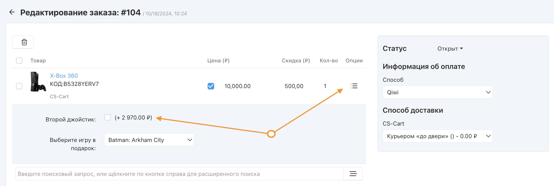Expand the Batman: Arkham City dropdown
This screenshot has height=186, width=554.
click(149, 140)
